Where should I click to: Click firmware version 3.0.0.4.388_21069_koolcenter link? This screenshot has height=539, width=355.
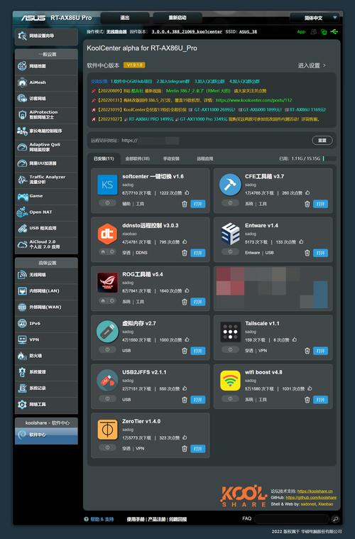point(187,32)
